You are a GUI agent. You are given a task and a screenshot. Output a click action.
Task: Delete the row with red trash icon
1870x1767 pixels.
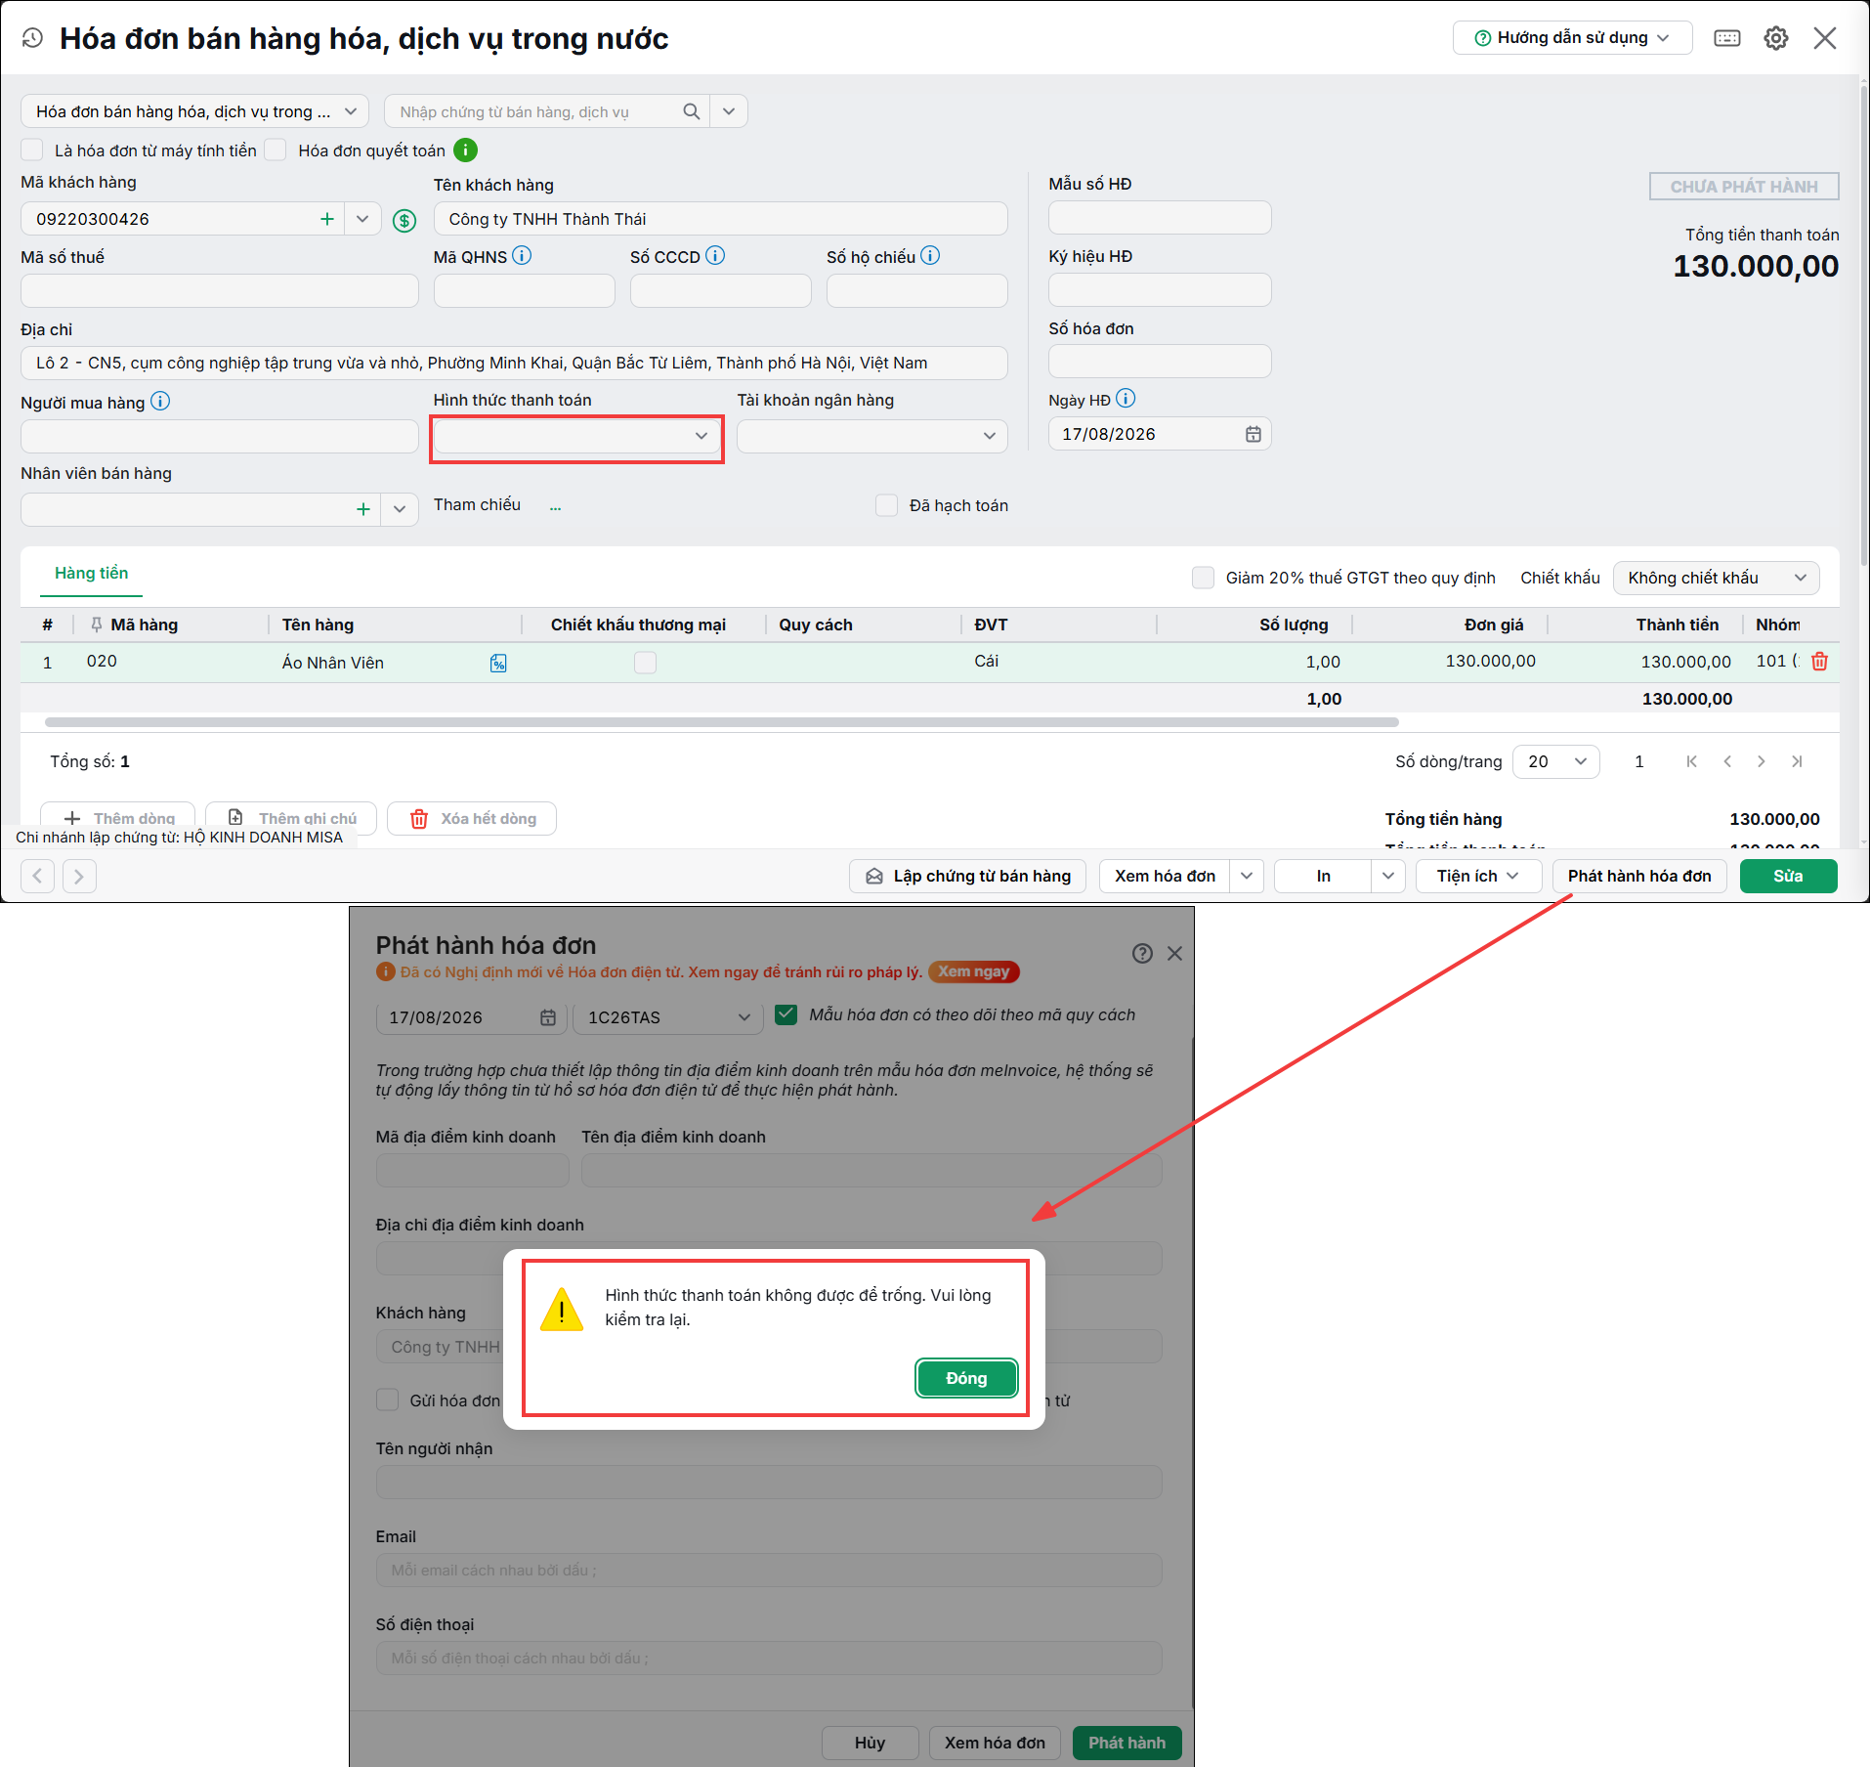click(1819, 662)
